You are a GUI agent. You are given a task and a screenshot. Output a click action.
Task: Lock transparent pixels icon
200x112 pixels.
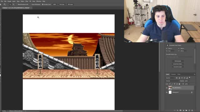pyautogui.click(x=170, y=84)
